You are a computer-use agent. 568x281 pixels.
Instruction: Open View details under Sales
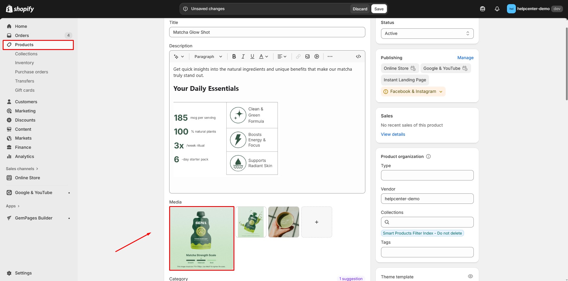(393, 134)
